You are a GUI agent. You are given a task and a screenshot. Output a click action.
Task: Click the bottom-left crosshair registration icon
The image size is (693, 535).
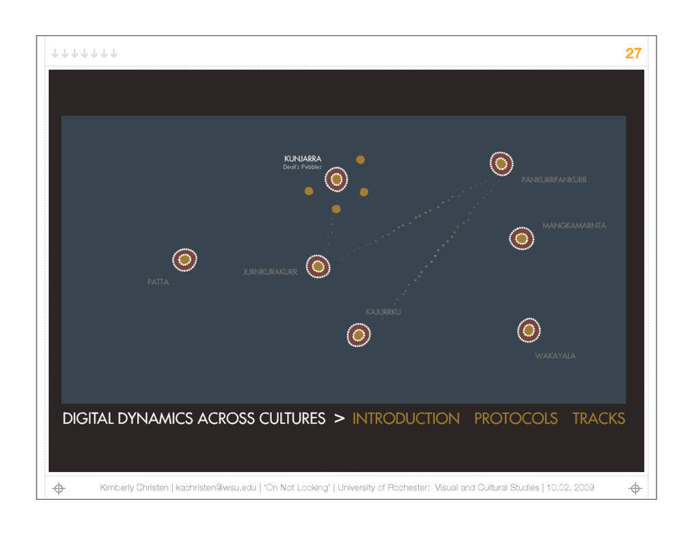59,488
